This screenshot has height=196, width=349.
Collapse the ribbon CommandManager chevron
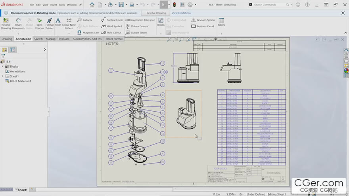[x=345, y=32]
